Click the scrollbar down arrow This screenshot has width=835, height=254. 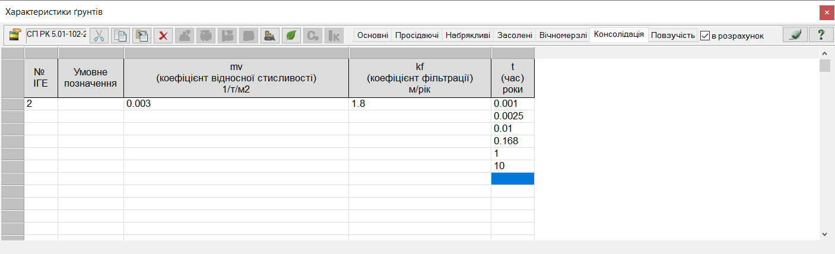[825, 234]
